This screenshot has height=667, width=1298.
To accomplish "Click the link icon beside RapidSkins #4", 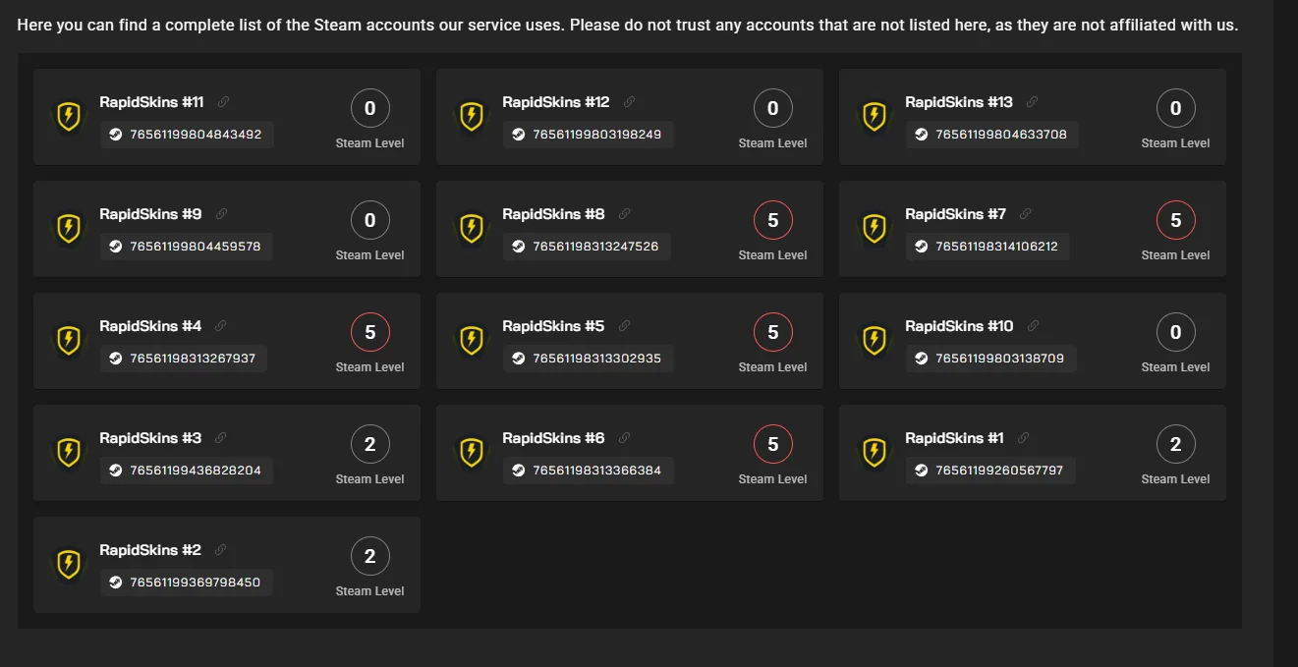I will tap(221, 326).
